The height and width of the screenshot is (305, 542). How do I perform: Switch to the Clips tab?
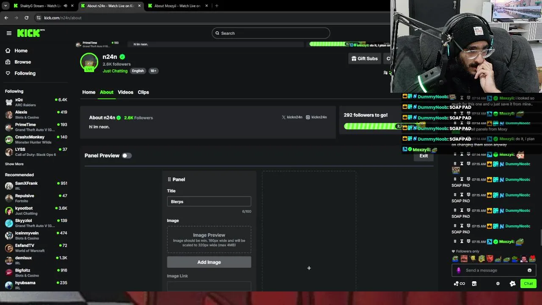point(143,92)
